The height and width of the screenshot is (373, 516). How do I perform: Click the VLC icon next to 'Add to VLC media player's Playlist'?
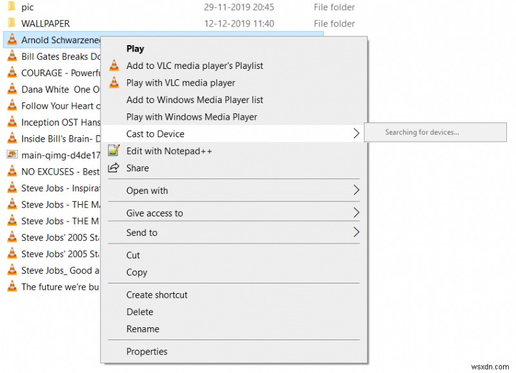(x=114, y=65)
